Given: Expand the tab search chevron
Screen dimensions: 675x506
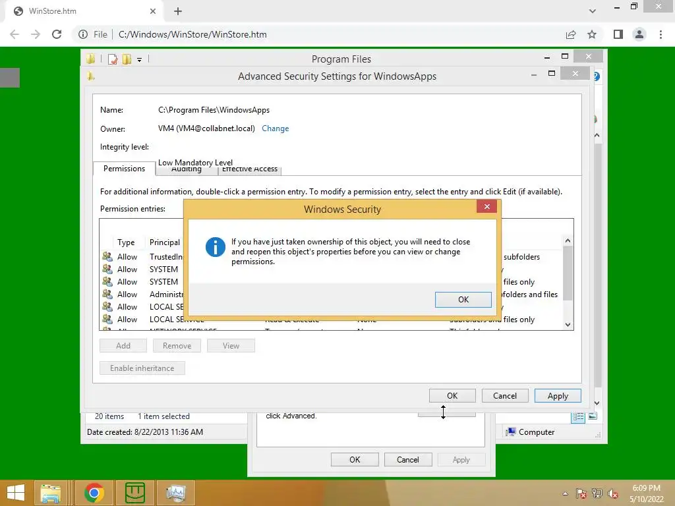Looking at the screenshot, I should (x=593, y=11).
